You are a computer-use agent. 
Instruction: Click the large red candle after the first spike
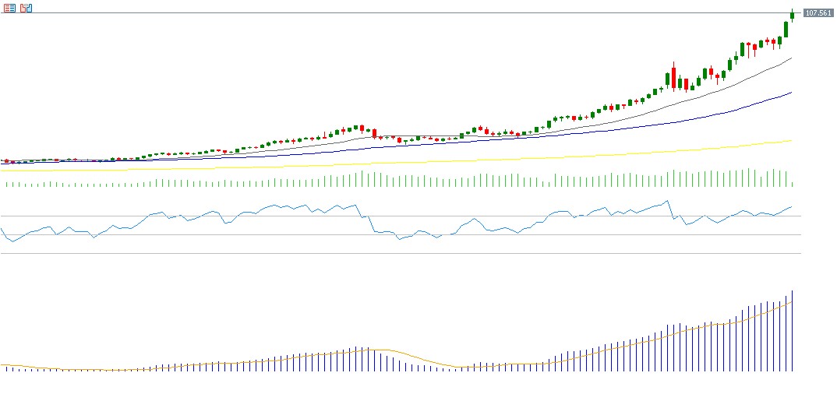point(673,78)
